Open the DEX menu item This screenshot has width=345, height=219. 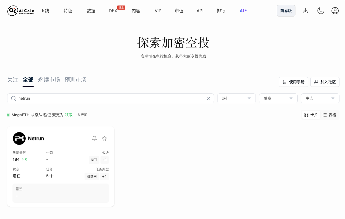click(113, 11)
